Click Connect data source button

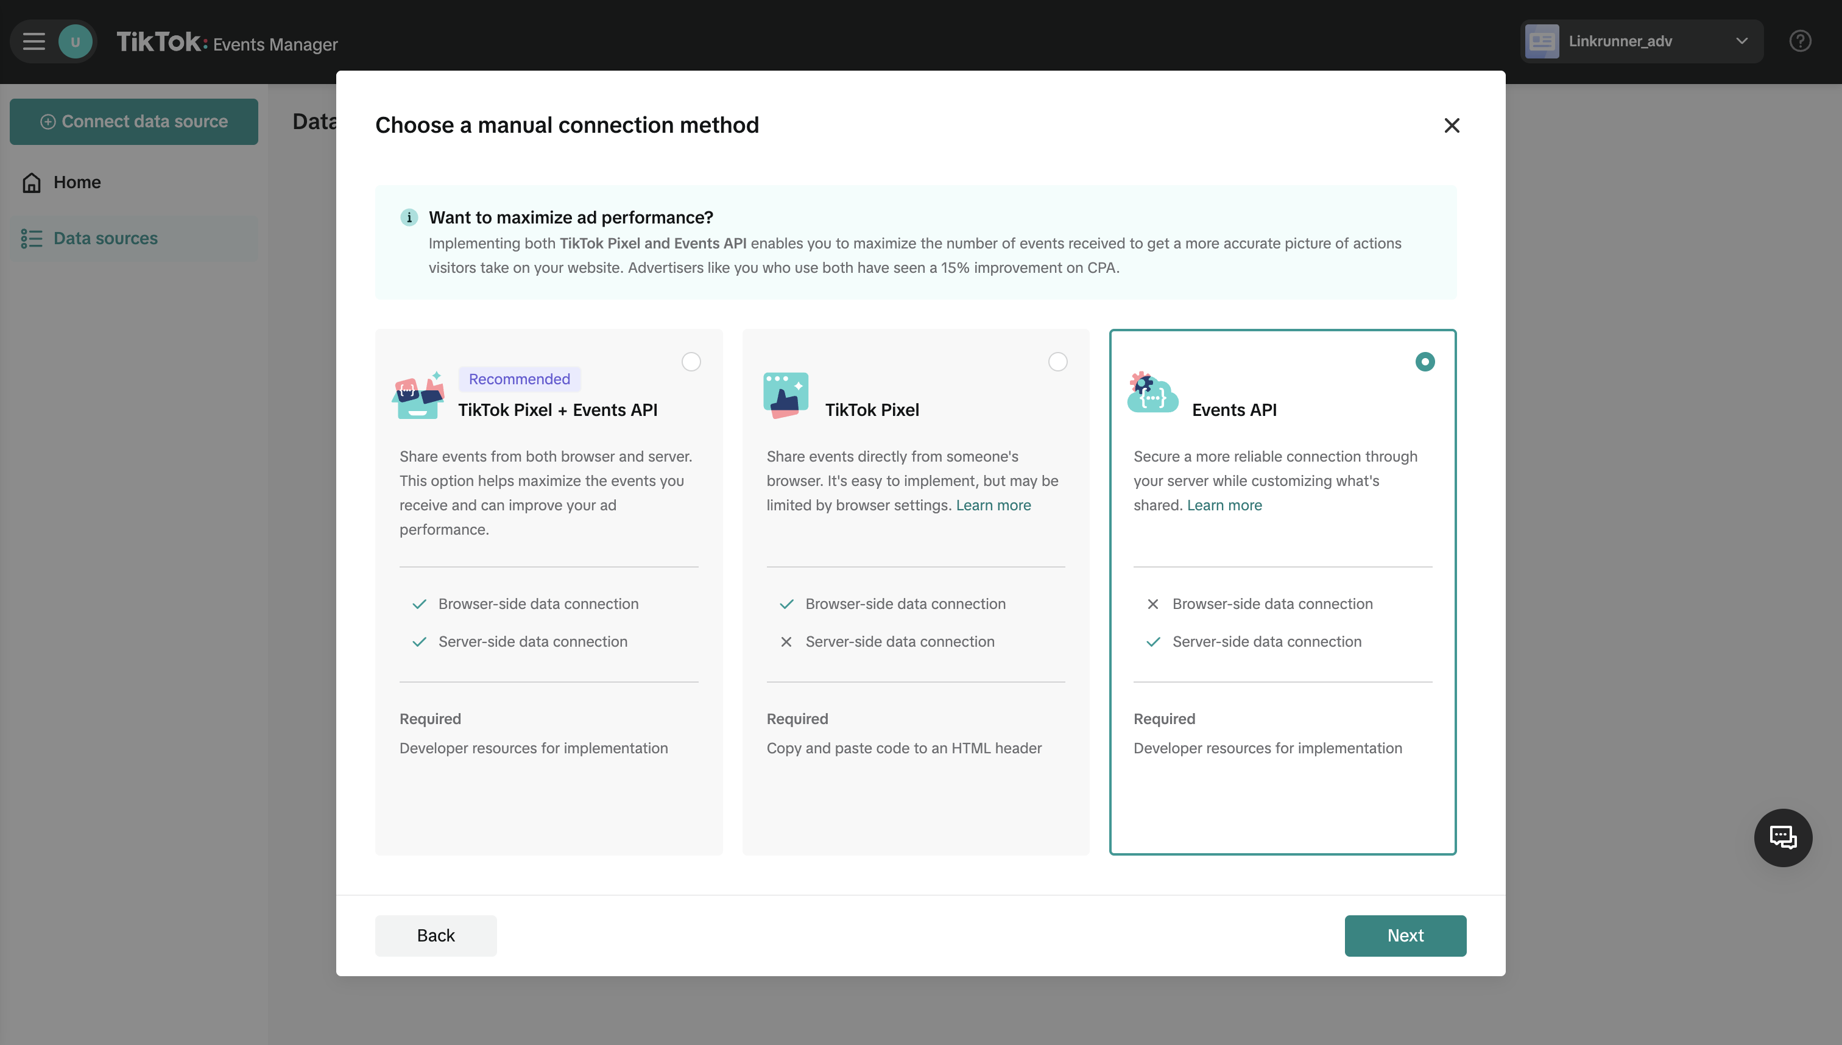[x=133, y=121]
